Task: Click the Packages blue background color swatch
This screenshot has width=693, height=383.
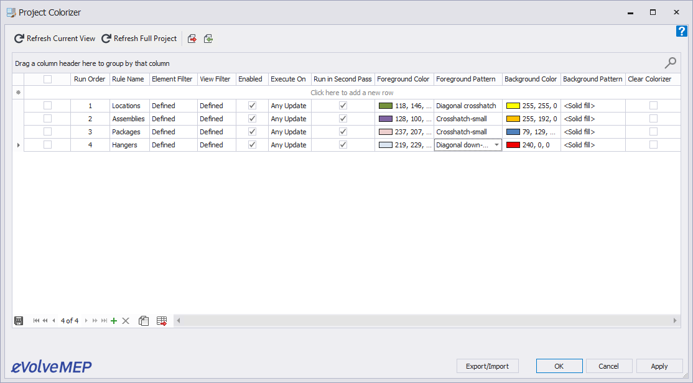Action: pyautogui.click(x=513, y=132)
